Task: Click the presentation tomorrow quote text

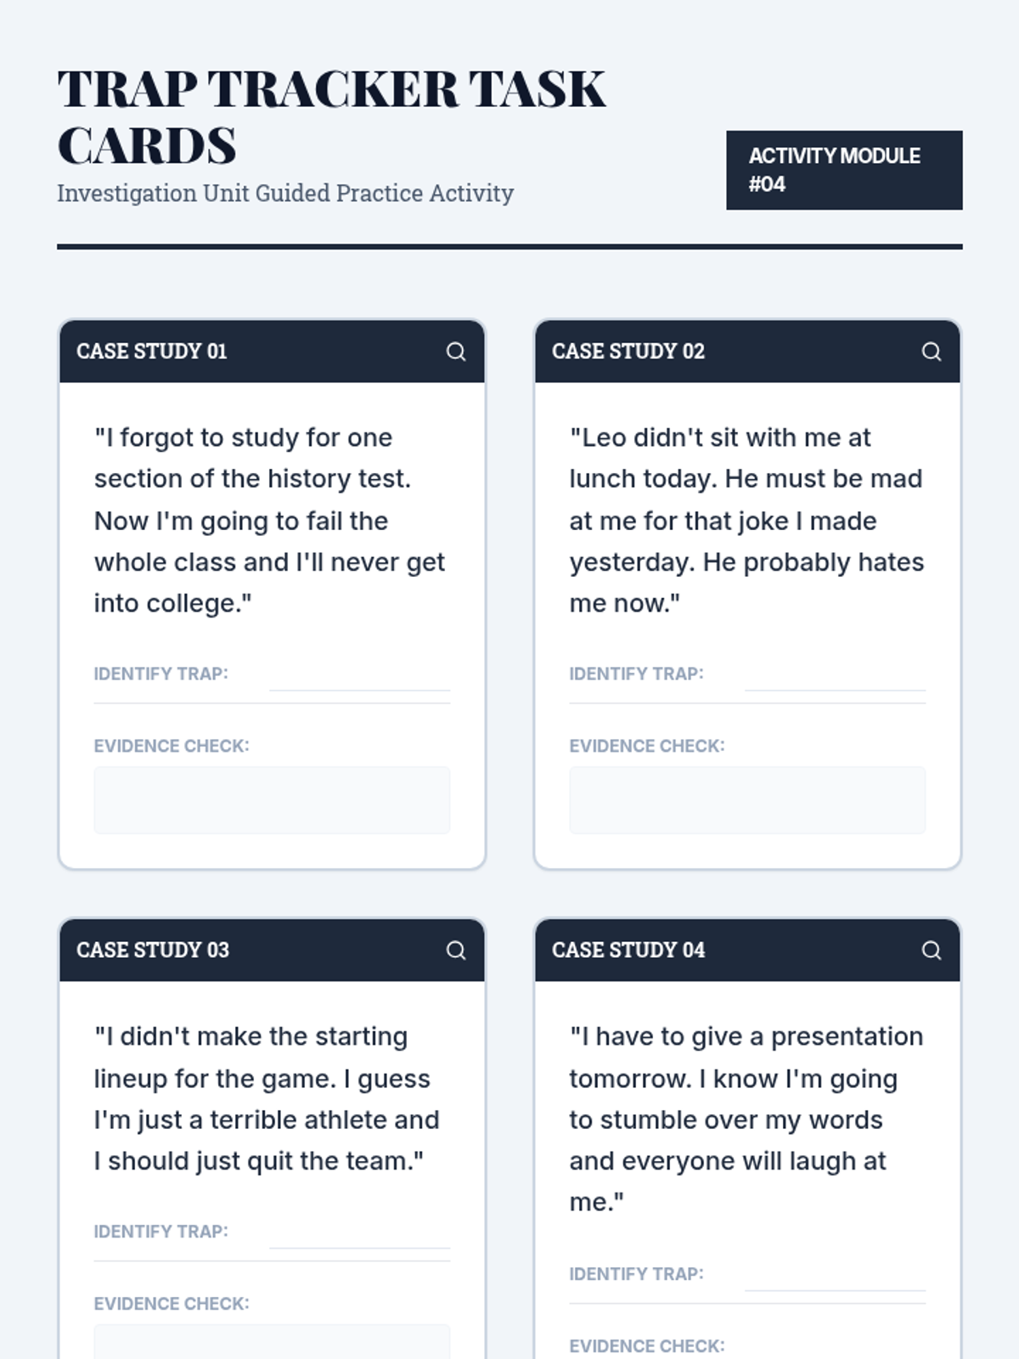Action: [x=746, y=1119]
